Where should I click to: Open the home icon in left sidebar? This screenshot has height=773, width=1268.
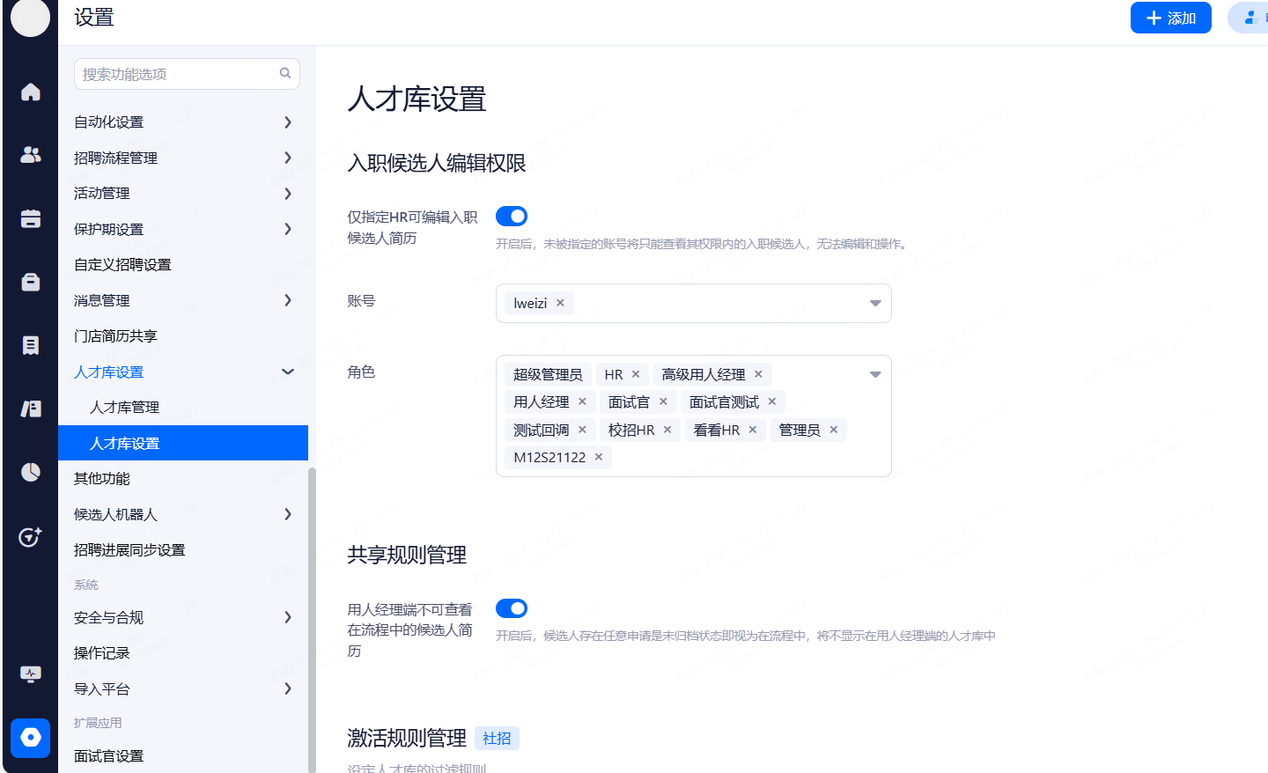coord(31,92)
